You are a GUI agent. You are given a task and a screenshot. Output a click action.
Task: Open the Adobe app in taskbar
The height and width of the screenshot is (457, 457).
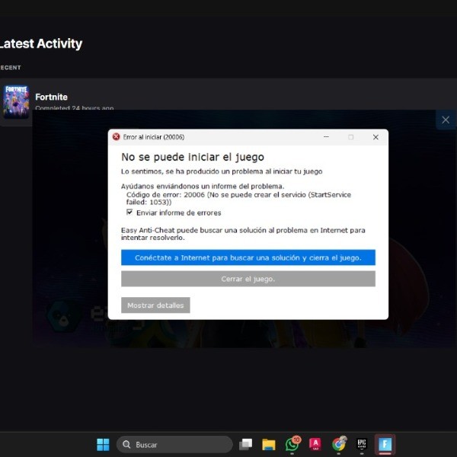[315, 445]
